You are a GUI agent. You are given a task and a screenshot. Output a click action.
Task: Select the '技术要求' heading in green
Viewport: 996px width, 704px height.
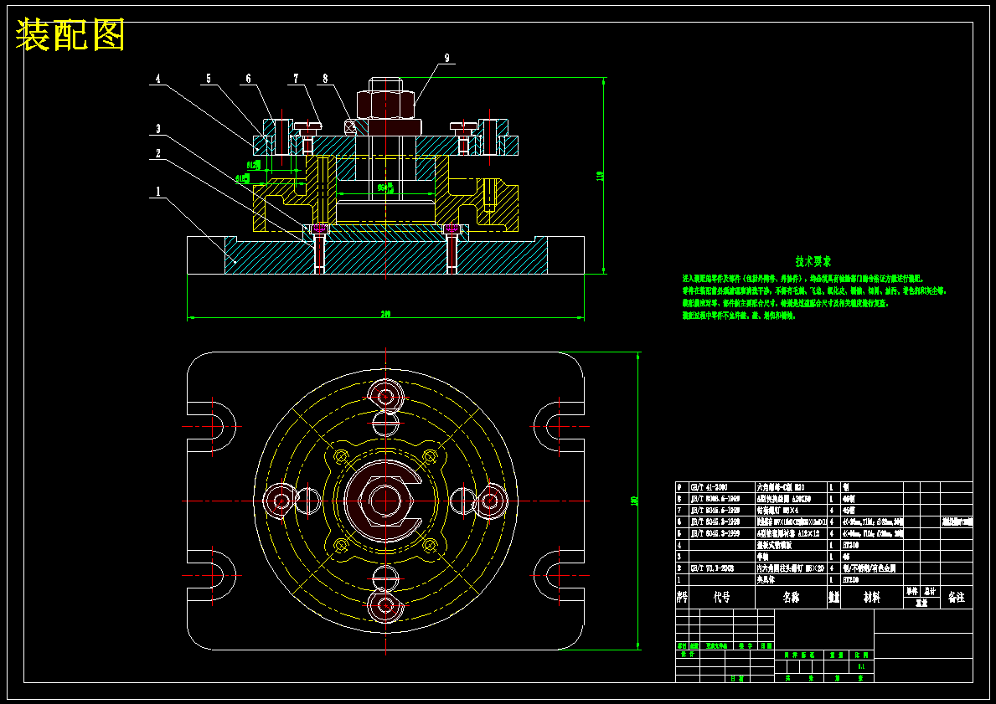[813, 261]
